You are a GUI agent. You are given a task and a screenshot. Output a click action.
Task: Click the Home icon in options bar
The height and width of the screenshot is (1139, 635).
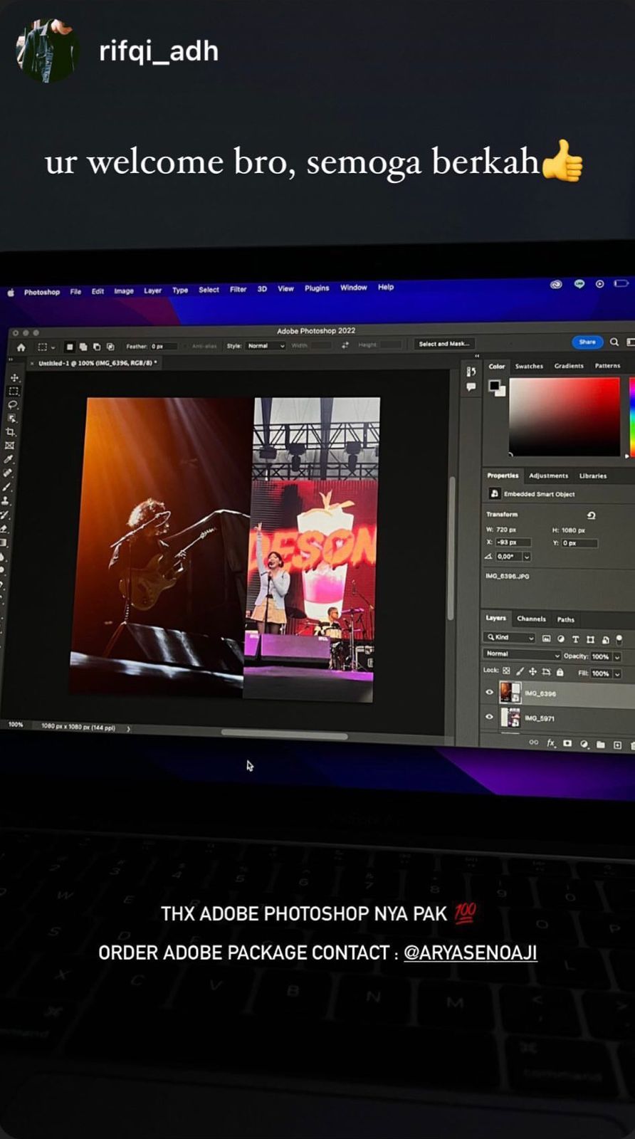pos(21,347)
